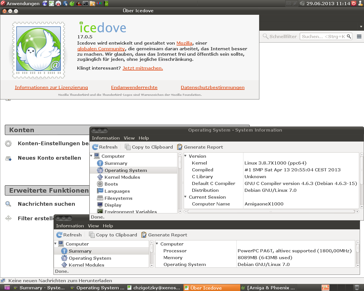The image size is (364, 291).
Task: Collapse the Version section triangle
Action: (185, 156)
